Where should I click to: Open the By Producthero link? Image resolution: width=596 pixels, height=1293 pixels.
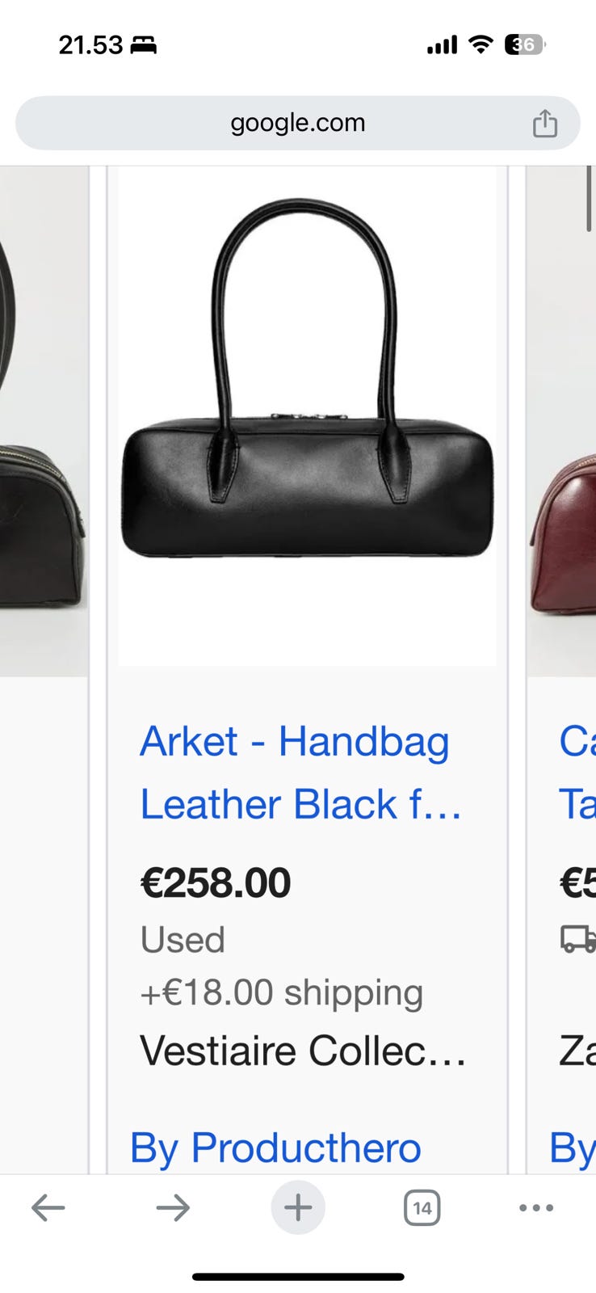click(275, 1148)
